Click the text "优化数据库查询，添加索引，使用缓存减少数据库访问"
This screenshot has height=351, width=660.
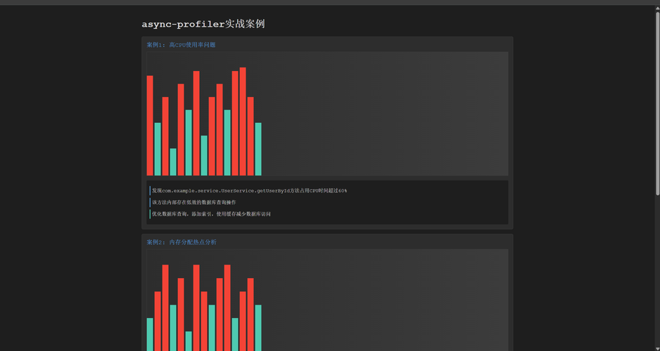tap(211, 214)
